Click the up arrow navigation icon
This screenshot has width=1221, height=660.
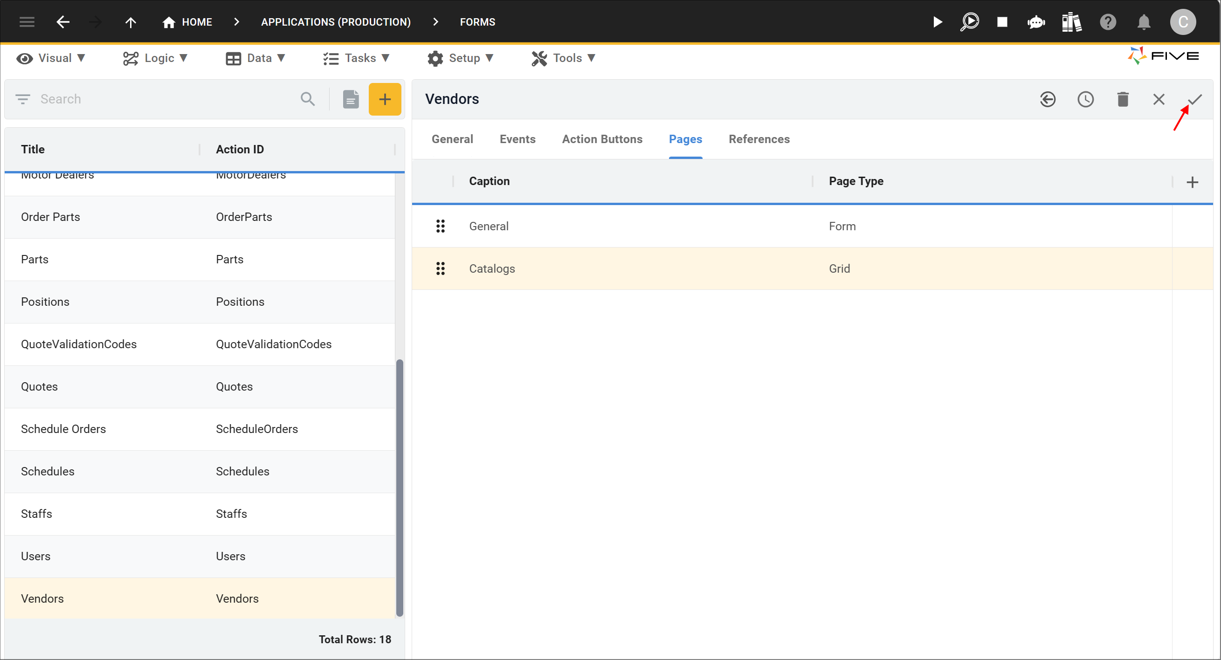131,22
